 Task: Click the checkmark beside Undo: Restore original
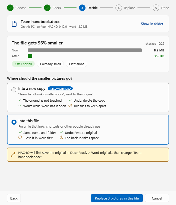(x=62, y=132)
